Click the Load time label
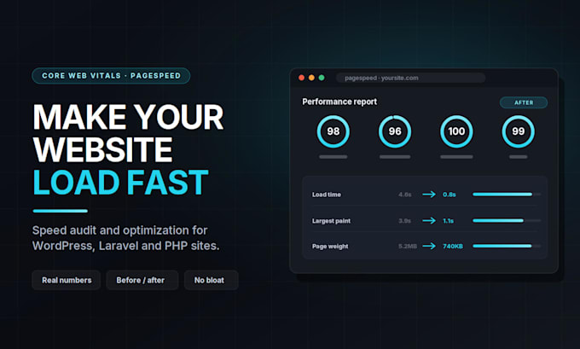The width and height of the screenshot is (580, 349). pos(327,195)
